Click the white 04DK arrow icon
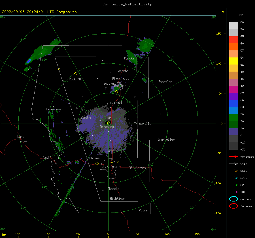 233,164
